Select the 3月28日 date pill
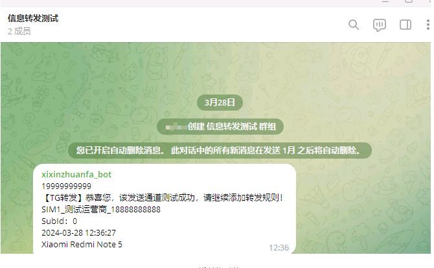 coord(220,103)
